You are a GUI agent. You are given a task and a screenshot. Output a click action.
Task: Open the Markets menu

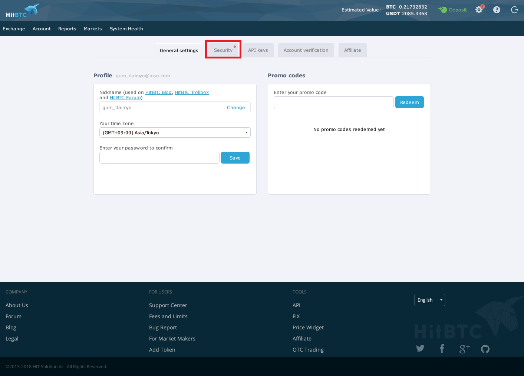(93, 29)
